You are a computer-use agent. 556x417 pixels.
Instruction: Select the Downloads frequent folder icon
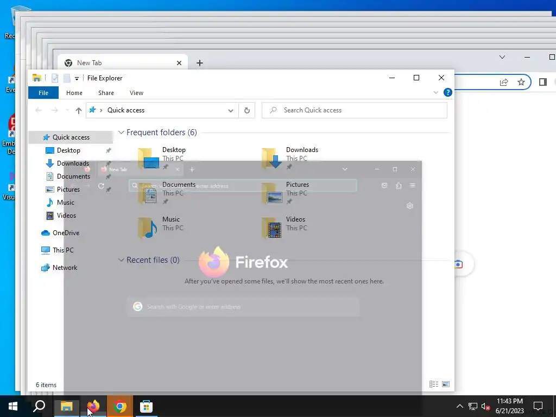[272, 158]
